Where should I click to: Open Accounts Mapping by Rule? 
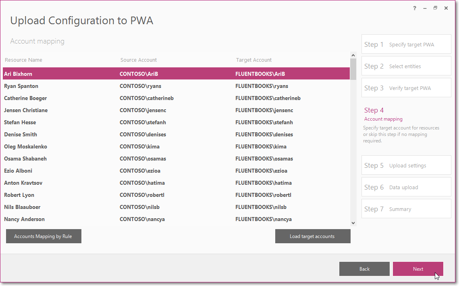pyautogui.click(x=44, y=236)
